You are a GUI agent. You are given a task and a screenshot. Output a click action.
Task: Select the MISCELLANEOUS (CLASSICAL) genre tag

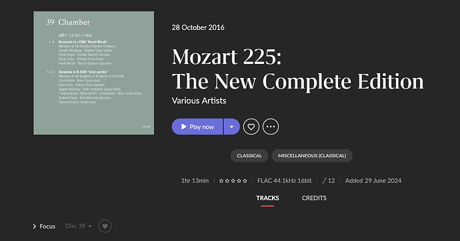click(x=312, y=156)
